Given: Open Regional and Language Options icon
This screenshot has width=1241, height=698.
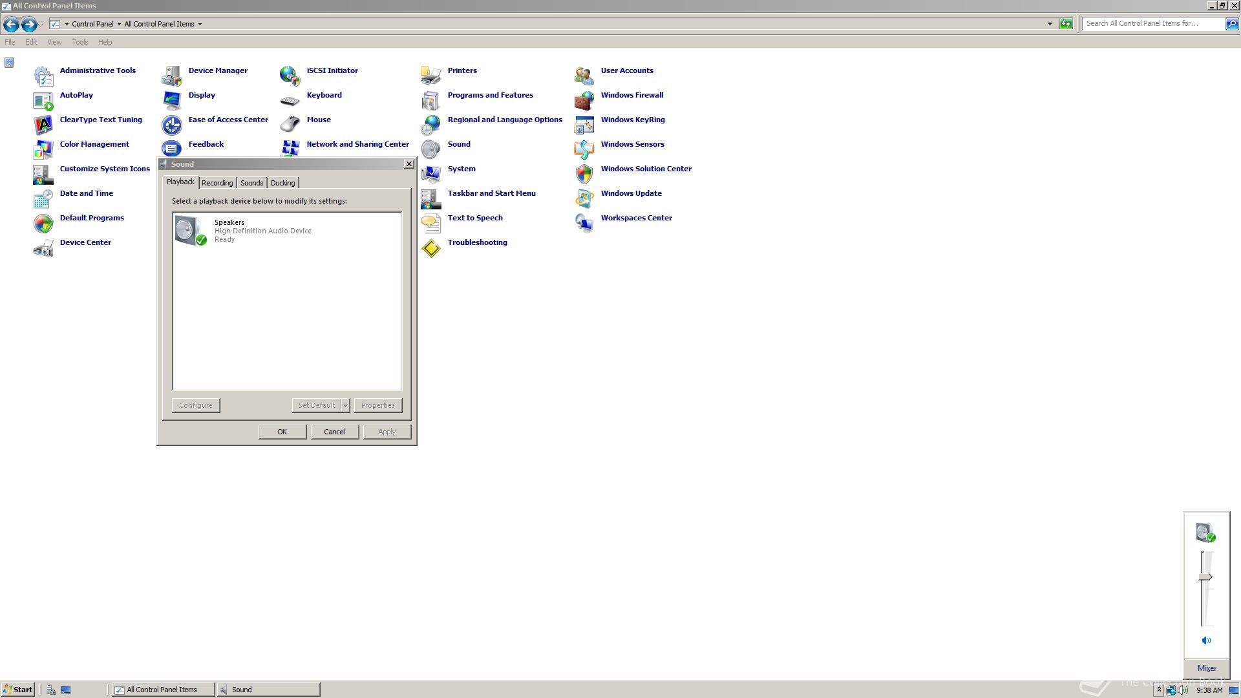Looking at the screenshot, I should coord(431,125).
